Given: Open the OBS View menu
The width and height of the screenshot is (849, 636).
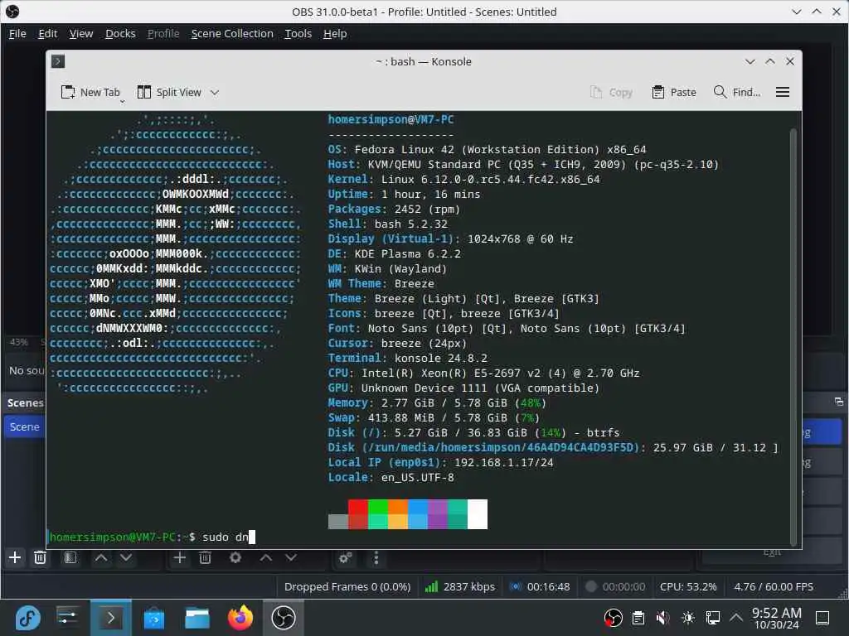Looking at the screenshot, I should tap(81, 33).
